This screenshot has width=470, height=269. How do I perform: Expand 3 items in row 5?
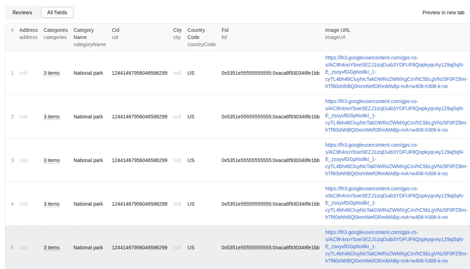pos(51,248)
